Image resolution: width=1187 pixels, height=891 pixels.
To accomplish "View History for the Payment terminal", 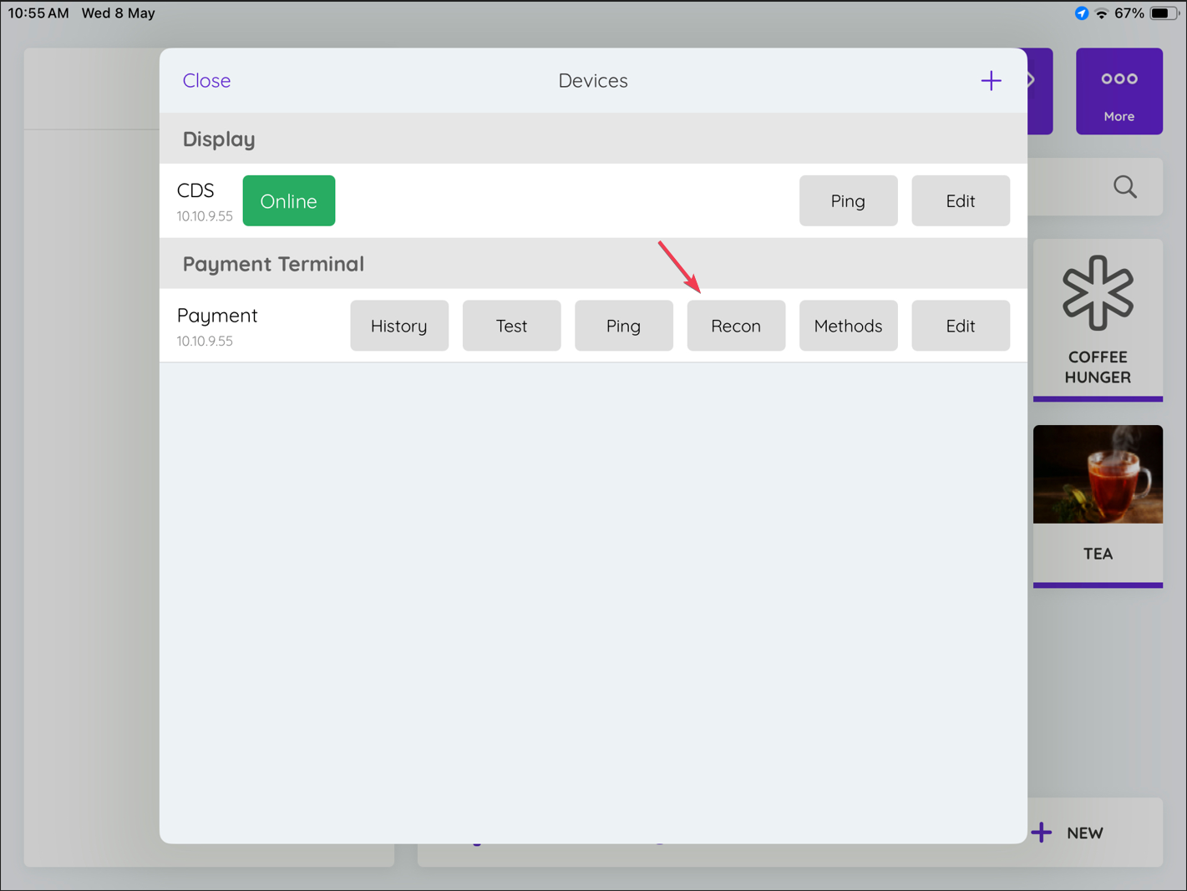I will (399, 326).
